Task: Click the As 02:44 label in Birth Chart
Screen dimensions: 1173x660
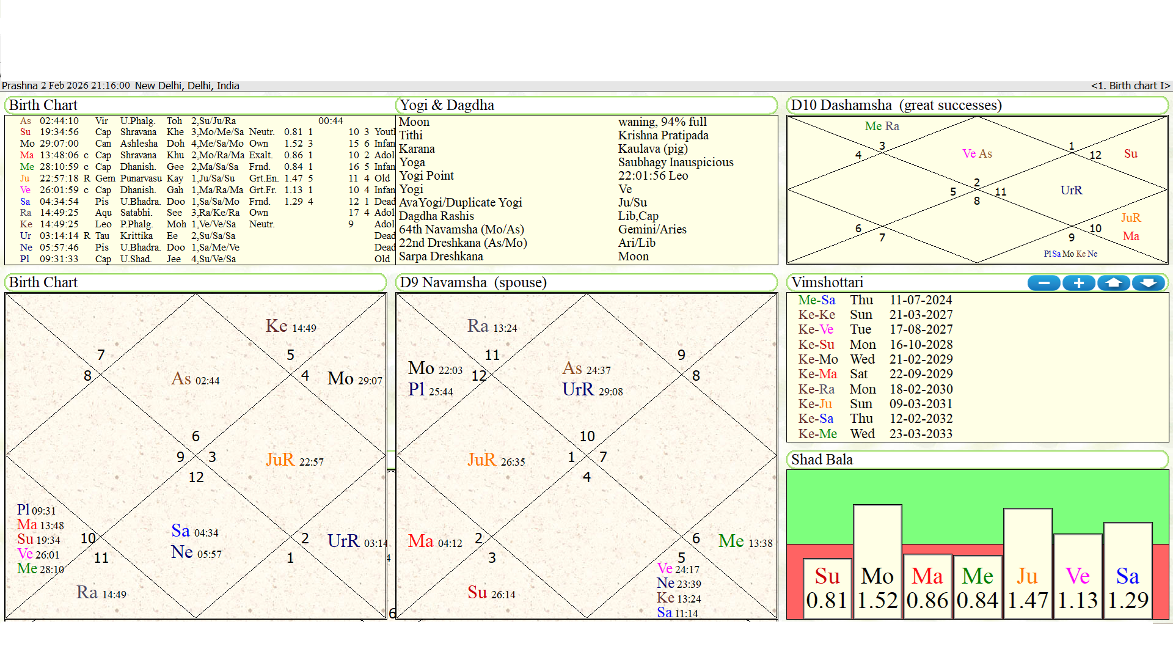Action: (x=195, y=379)
